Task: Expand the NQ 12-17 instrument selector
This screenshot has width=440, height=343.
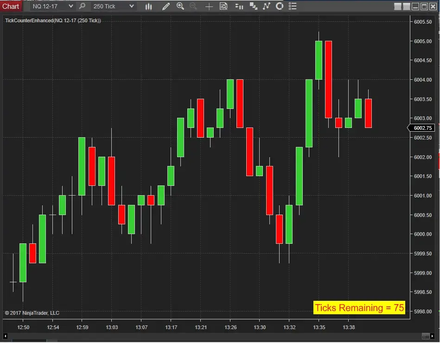Action: pyautogui.click(x=52, y=6)
